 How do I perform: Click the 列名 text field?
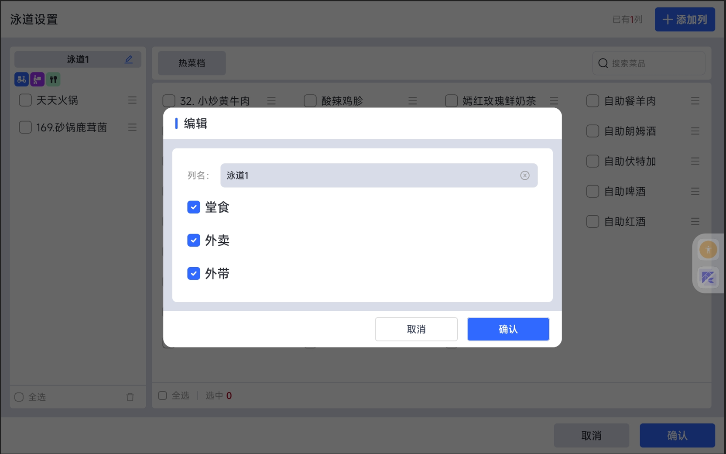371,175
